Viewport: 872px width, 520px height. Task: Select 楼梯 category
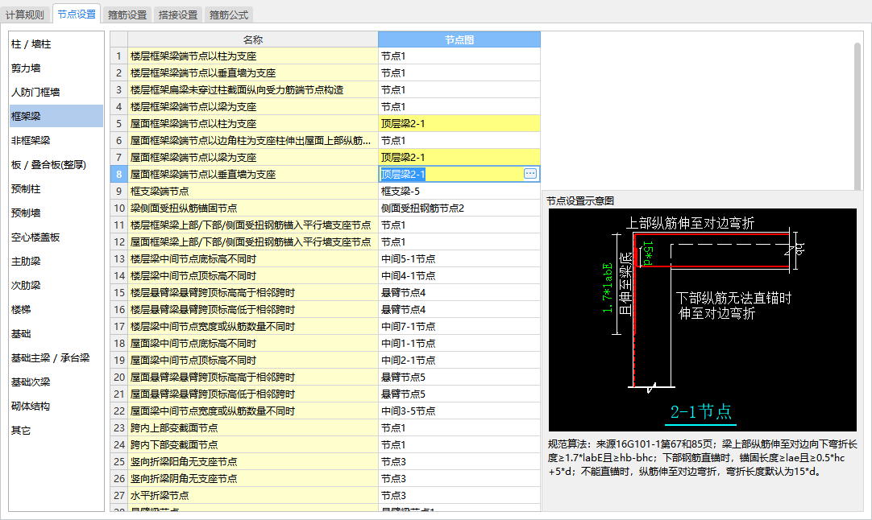pyautogui.click(x=56, y=309)
